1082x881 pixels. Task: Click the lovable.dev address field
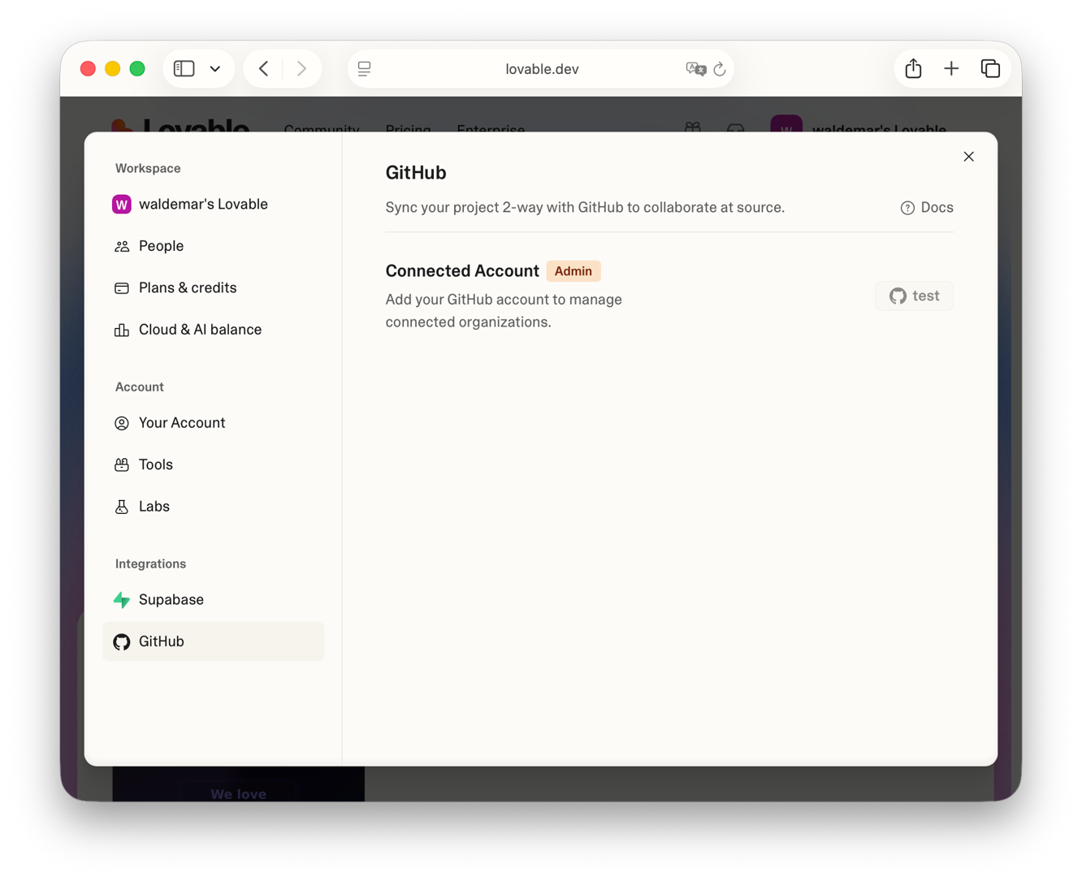[x=542, y=69]
